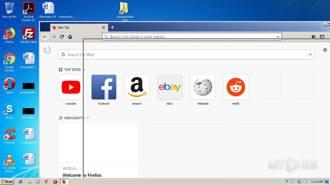
Task: Open Opera desktop shortcut
Action: [9, 86]
